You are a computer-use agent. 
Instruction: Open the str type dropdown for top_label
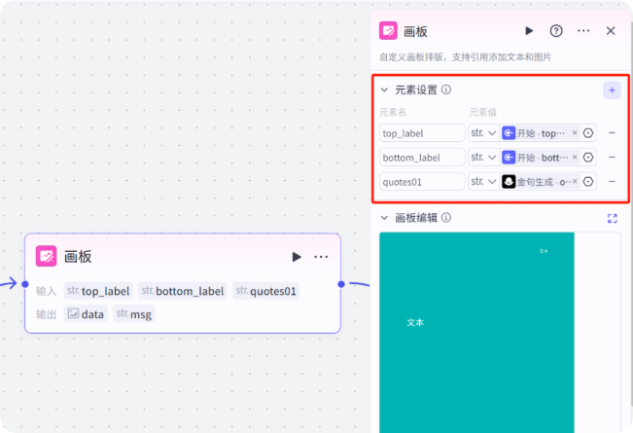click(x=483, y=133)
